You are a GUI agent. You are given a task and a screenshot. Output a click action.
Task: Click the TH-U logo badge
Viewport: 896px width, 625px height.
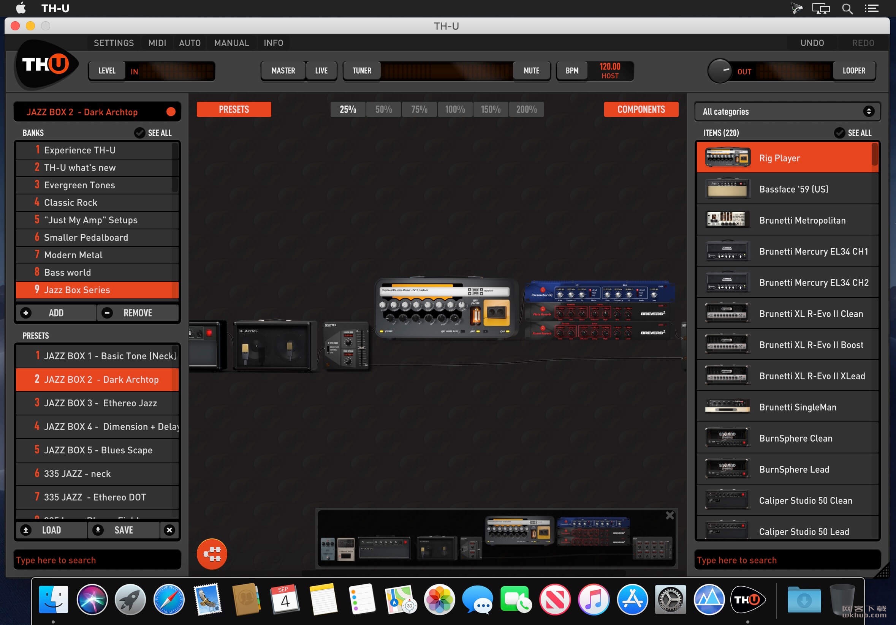click(46, 64)
